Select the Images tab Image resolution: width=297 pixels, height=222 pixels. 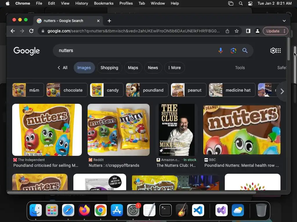coord(84,68)
